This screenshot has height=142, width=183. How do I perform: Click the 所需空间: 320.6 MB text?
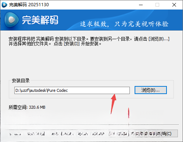pos(27,107)
